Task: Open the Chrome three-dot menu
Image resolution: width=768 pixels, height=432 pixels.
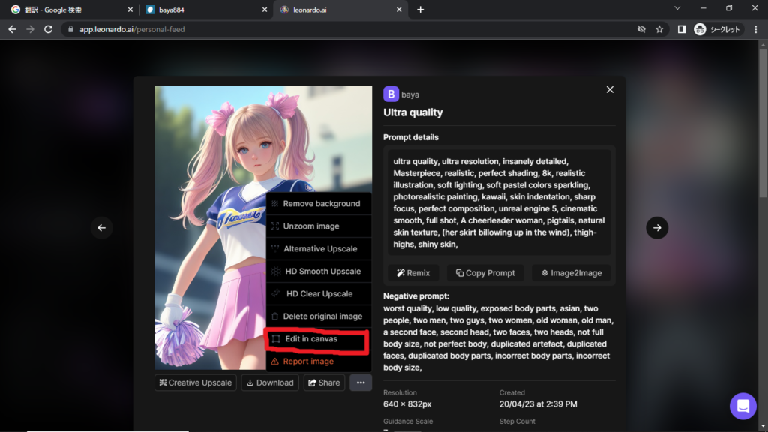Action: coord(755,29)
